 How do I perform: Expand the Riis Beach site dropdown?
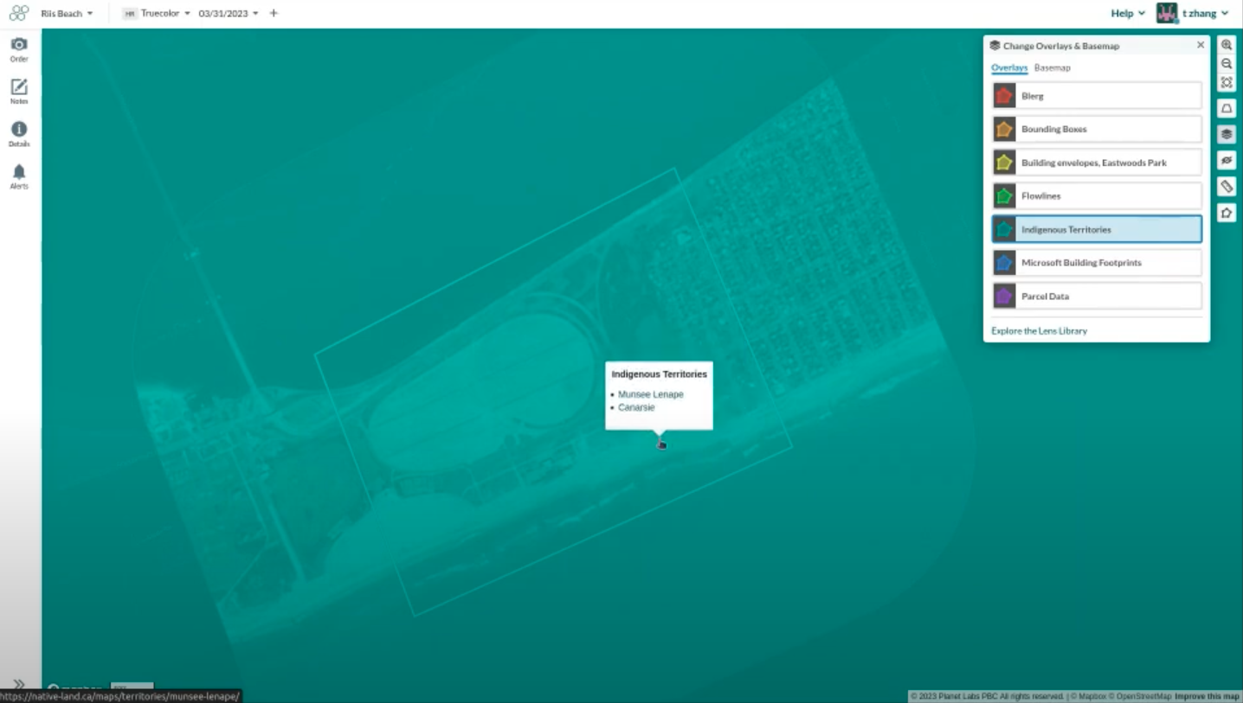point(67,13)
